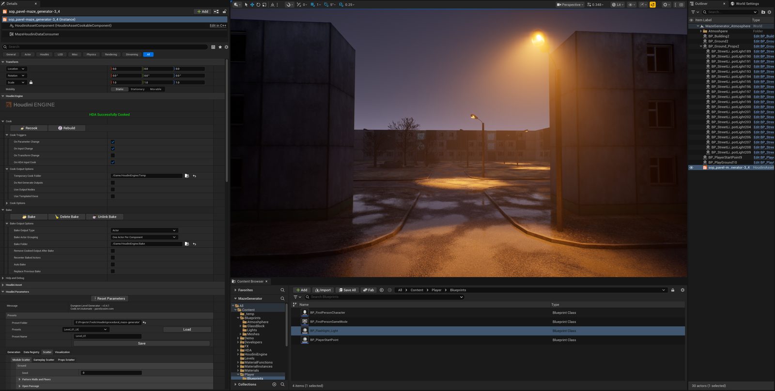This screenshot has height=391, width=775.
Task: Open Bake Actor Grouping dropdown
Action: (x=144, y=237)
